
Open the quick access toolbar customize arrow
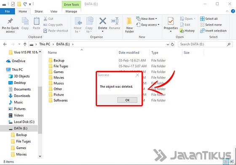pyautogui.click(x=30, y=4)
